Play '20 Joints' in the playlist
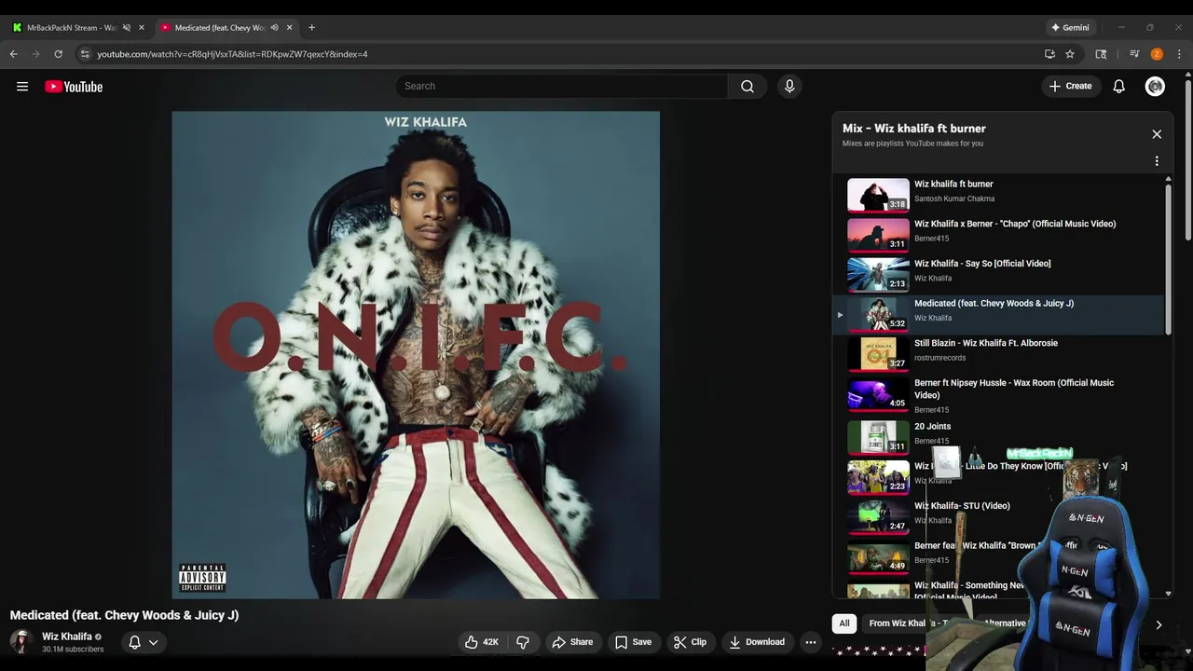The height and width of the screenshot is (671, 1193). (x=999, y=436)
